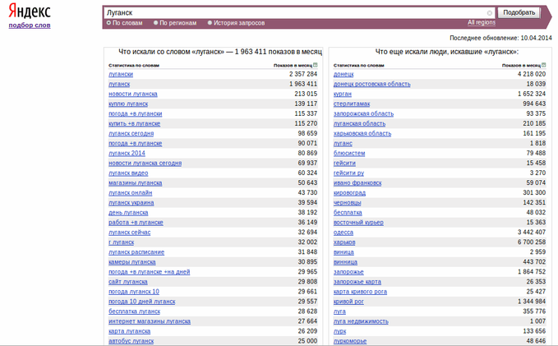This screenshot has height=346, width=558.
Task: Open the луганск расписание link
Action: (136, 252)
